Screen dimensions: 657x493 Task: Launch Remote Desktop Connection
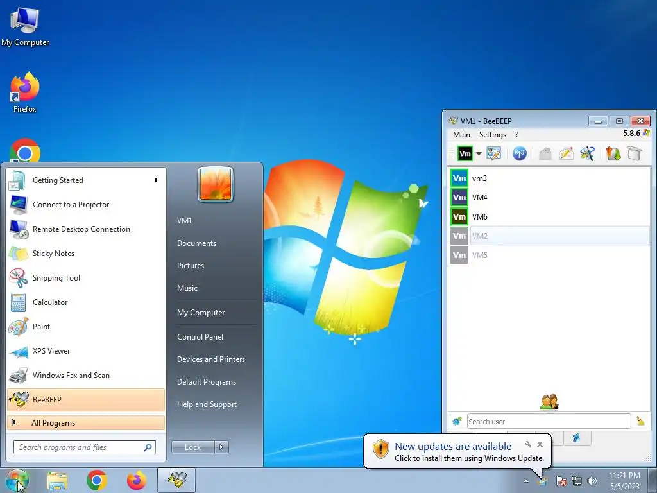[86, 229]
